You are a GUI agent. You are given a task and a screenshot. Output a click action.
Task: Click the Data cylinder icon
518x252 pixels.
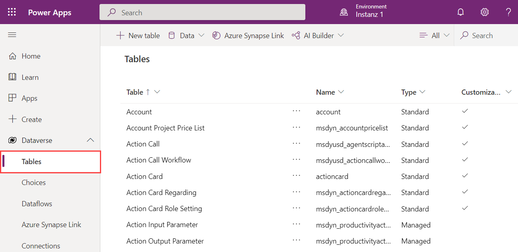pos(171,35)
